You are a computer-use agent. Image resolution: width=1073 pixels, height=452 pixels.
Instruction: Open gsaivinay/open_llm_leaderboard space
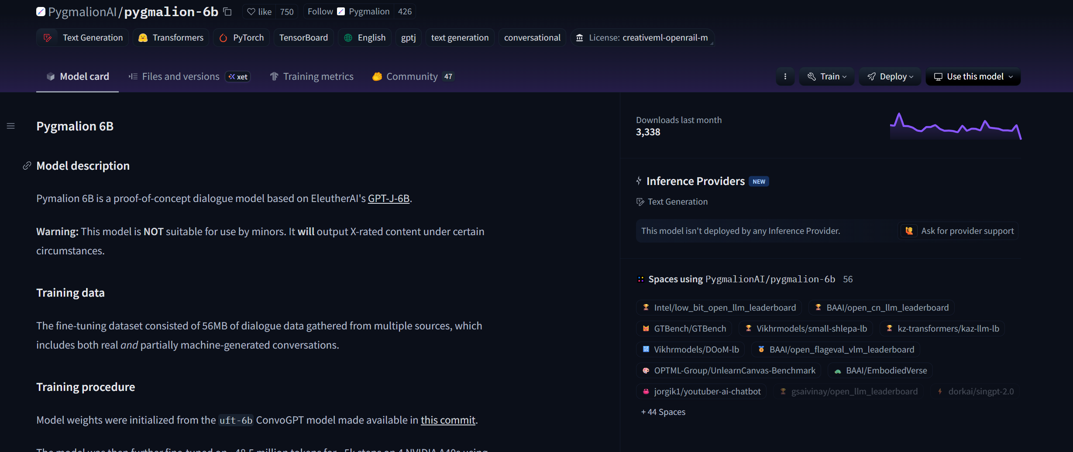[849, 391]
